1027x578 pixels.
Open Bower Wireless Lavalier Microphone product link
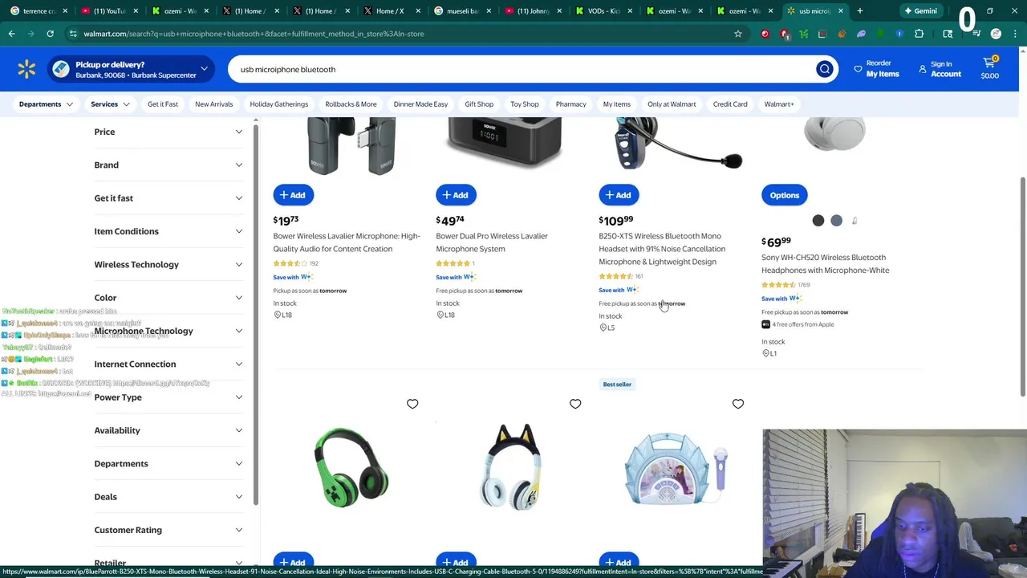[347, 242]
